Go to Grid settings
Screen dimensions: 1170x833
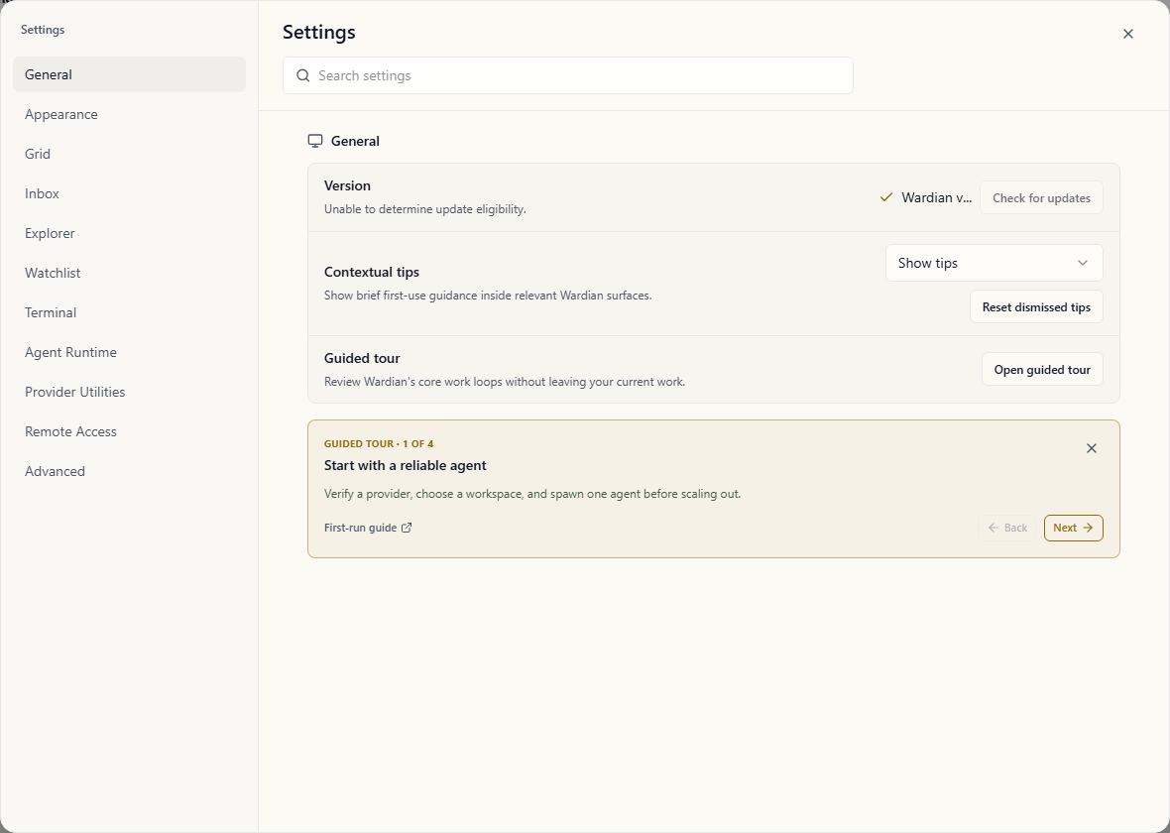pos(129,154)
